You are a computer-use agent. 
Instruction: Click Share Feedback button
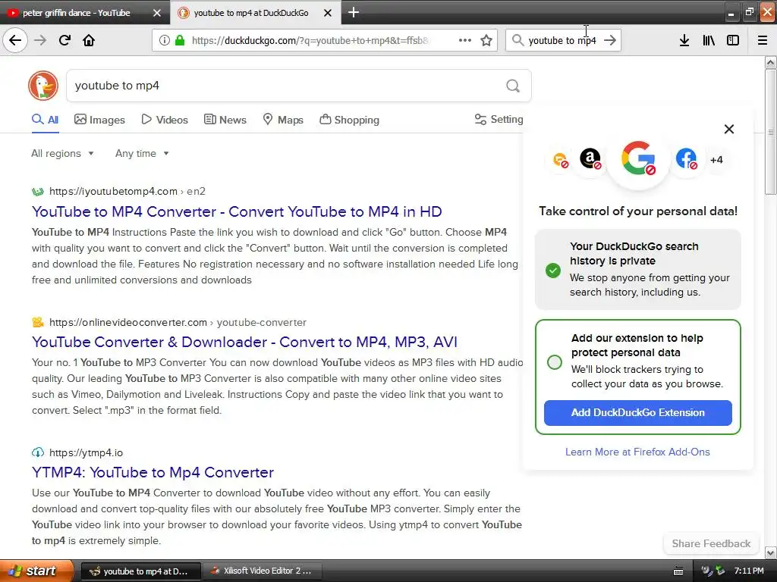(711, 543)
